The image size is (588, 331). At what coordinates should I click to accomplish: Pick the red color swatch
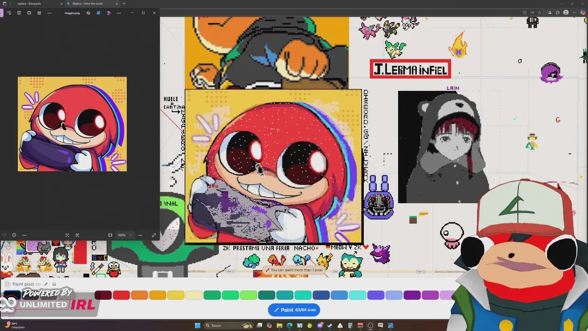tap(121, 295)
